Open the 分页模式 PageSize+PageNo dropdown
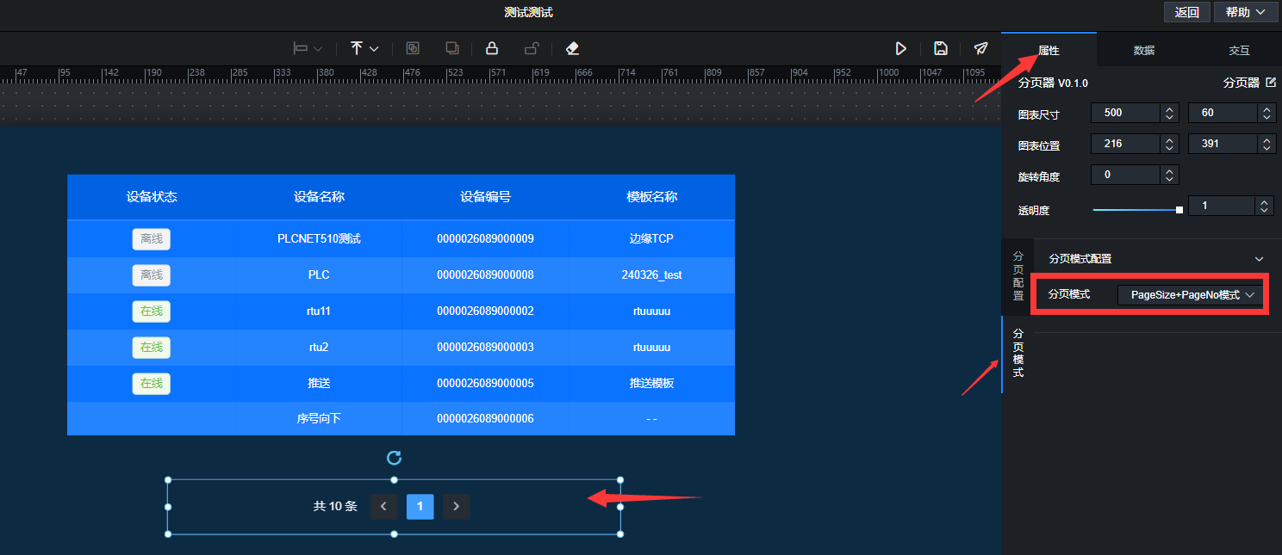1282x555 pixels. click(x=1192, y=295)
